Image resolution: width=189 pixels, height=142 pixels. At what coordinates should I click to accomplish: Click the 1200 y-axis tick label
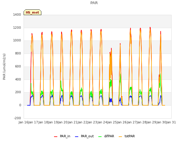click(17, 28)
